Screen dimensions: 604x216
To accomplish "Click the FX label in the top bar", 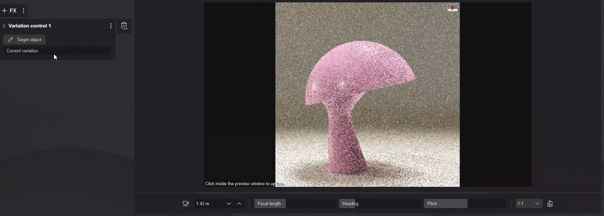I will (x=13, y=11).
